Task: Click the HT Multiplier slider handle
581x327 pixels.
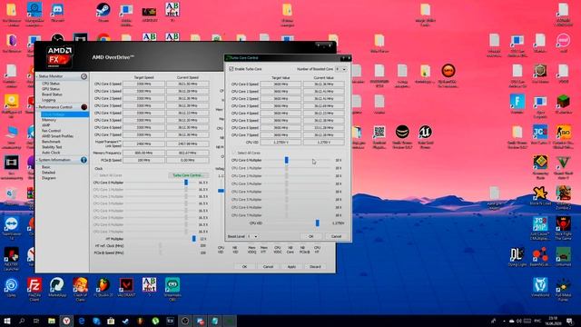Action: click(193, 239)
